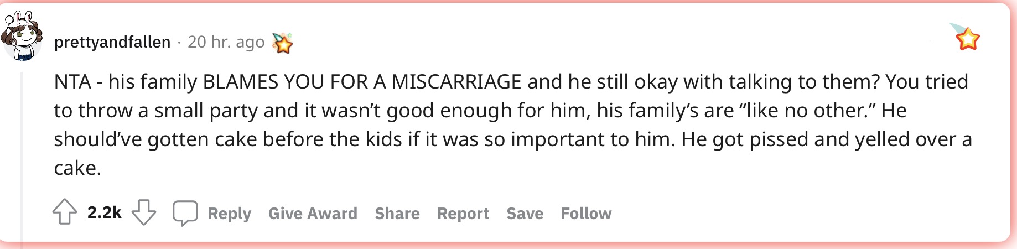Save the comment
The image size is (1017, 249).
point(525,214)
